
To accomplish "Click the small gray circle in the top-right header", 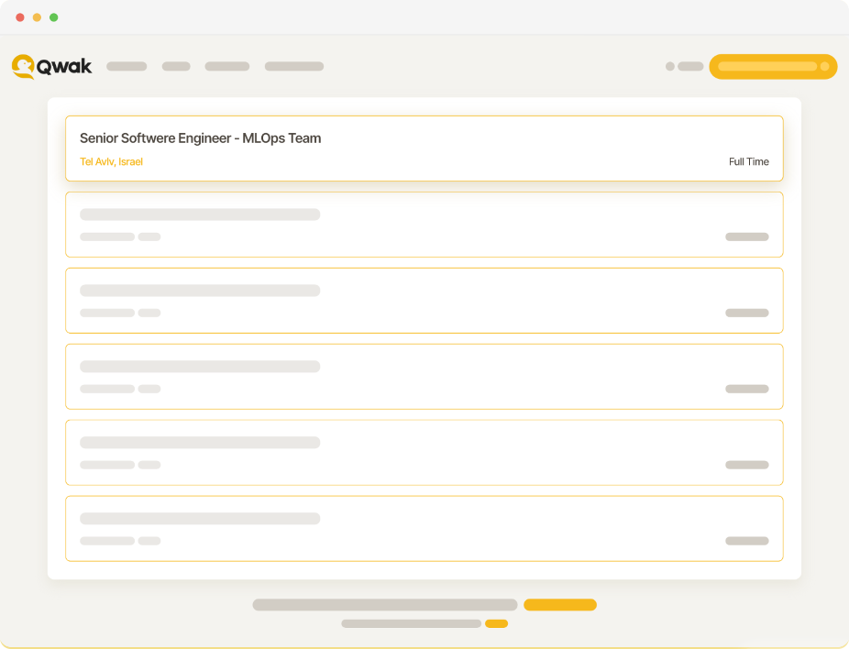I will (x=670, y=66).
